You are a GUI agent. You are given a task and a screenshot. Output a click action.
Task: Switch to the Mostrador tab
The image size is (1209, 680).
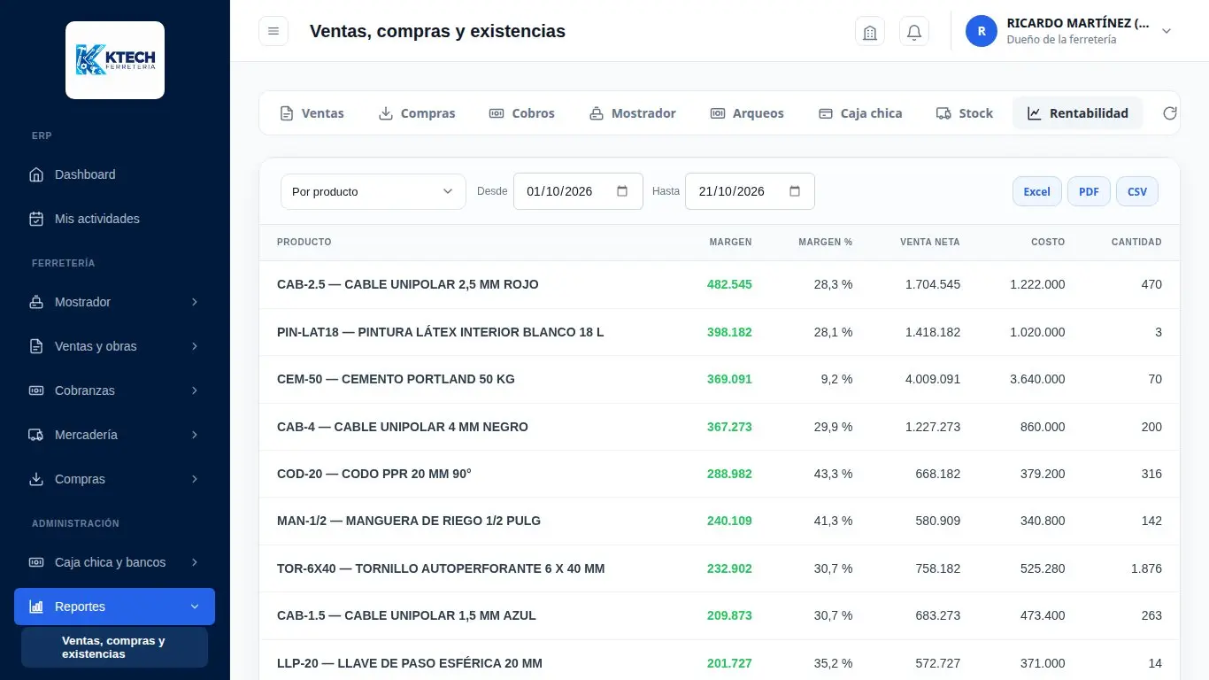633,113
